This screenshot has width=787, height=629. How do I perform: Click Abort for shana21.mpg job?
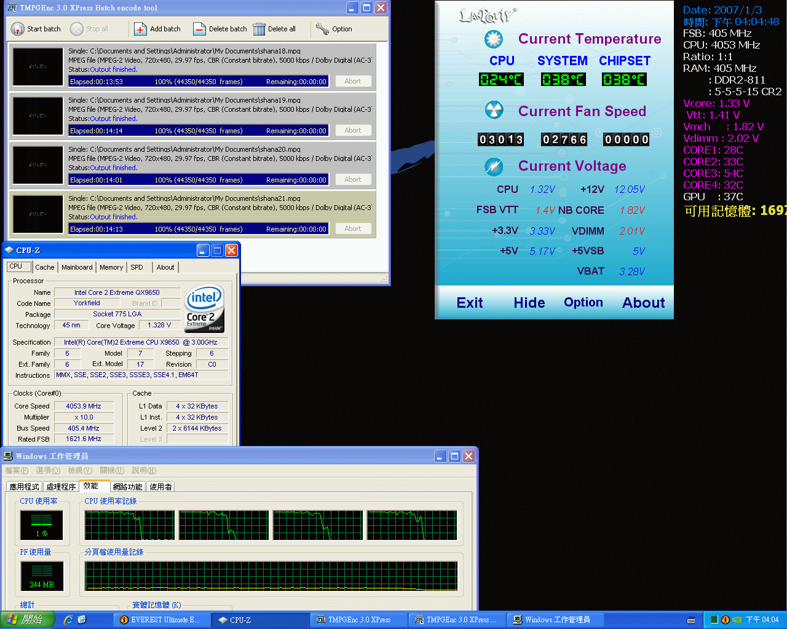click(353, 229)
